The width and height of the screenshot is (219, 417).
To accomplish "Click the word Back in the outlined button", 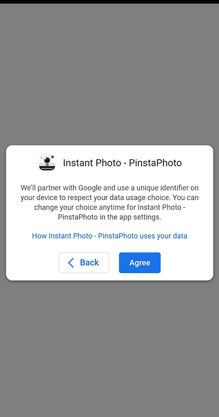I will pyautogui.click(x=89, y=262).
